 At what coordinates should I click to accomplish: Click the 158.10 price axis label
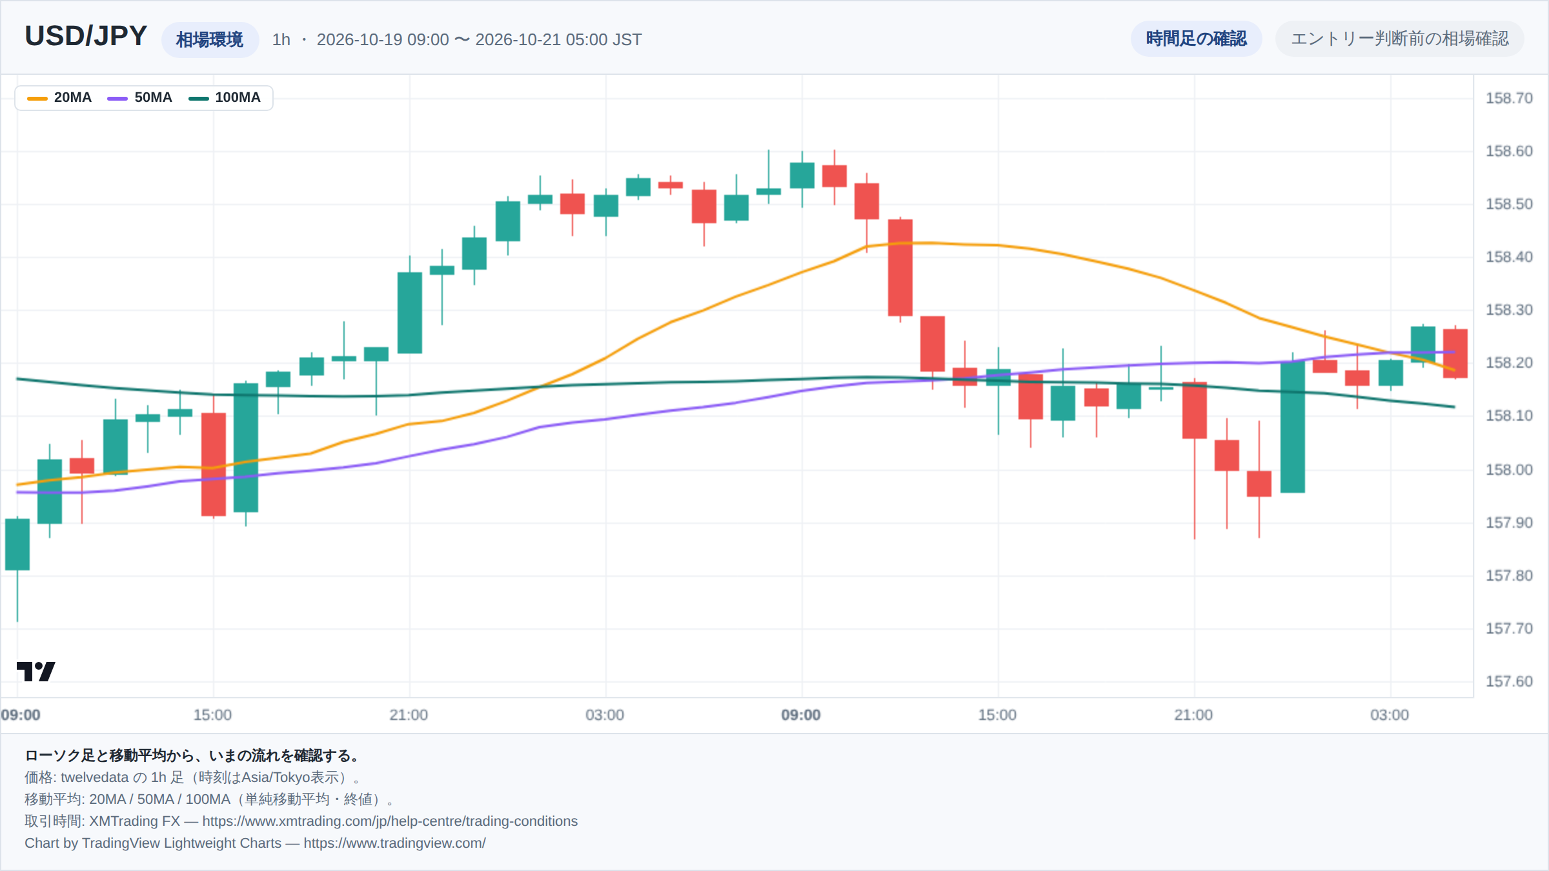(x=1509, y=415)
